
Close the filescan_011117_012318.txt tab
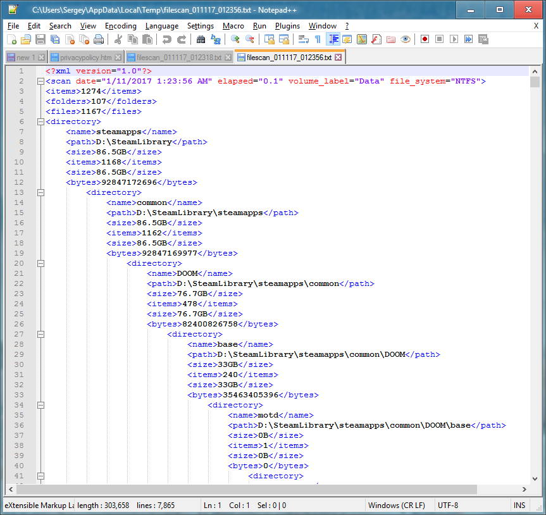click(x=228, y=58)
